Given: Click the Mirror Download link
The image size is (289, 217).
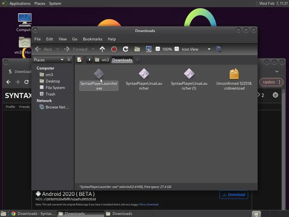Looking at the screenshot, I should click(x=149, y=205).
